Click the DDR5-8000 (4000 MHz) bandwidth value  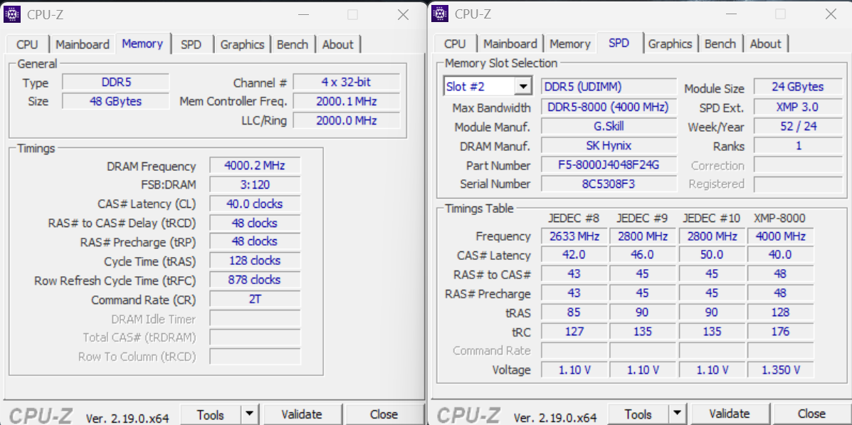[x=609, y=107]
